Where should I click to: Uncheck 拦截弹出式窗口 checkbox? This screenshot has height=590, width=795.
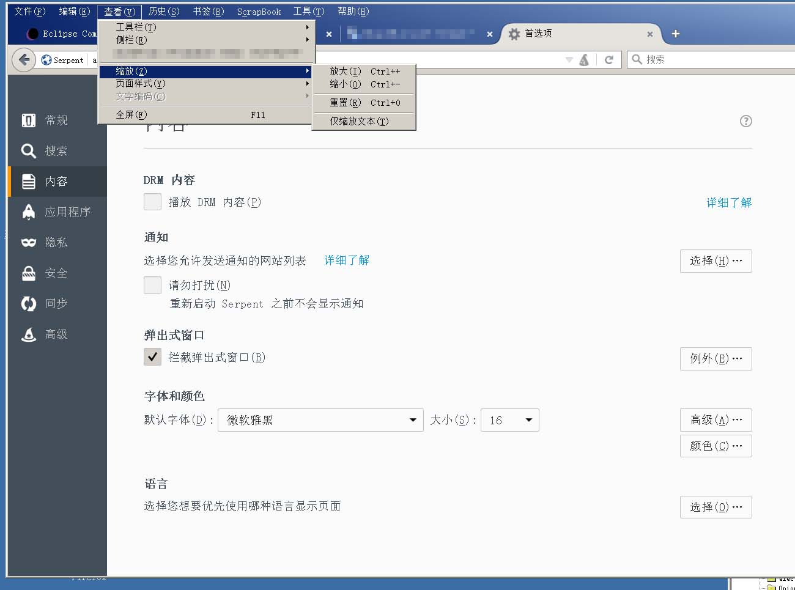pos(152,357)
